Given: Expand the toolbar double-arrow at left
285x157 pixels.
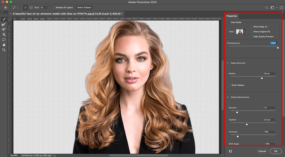Looking at the screenshot, I should pos(2,12).
